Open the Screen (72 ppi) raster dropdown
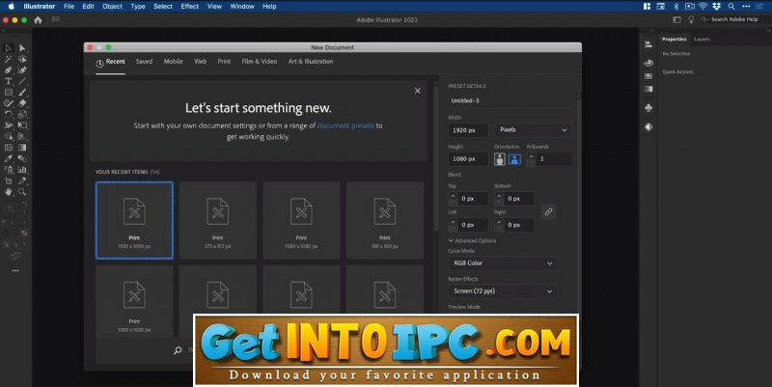This screenshot has width=772, height=387. pos(503,291)
